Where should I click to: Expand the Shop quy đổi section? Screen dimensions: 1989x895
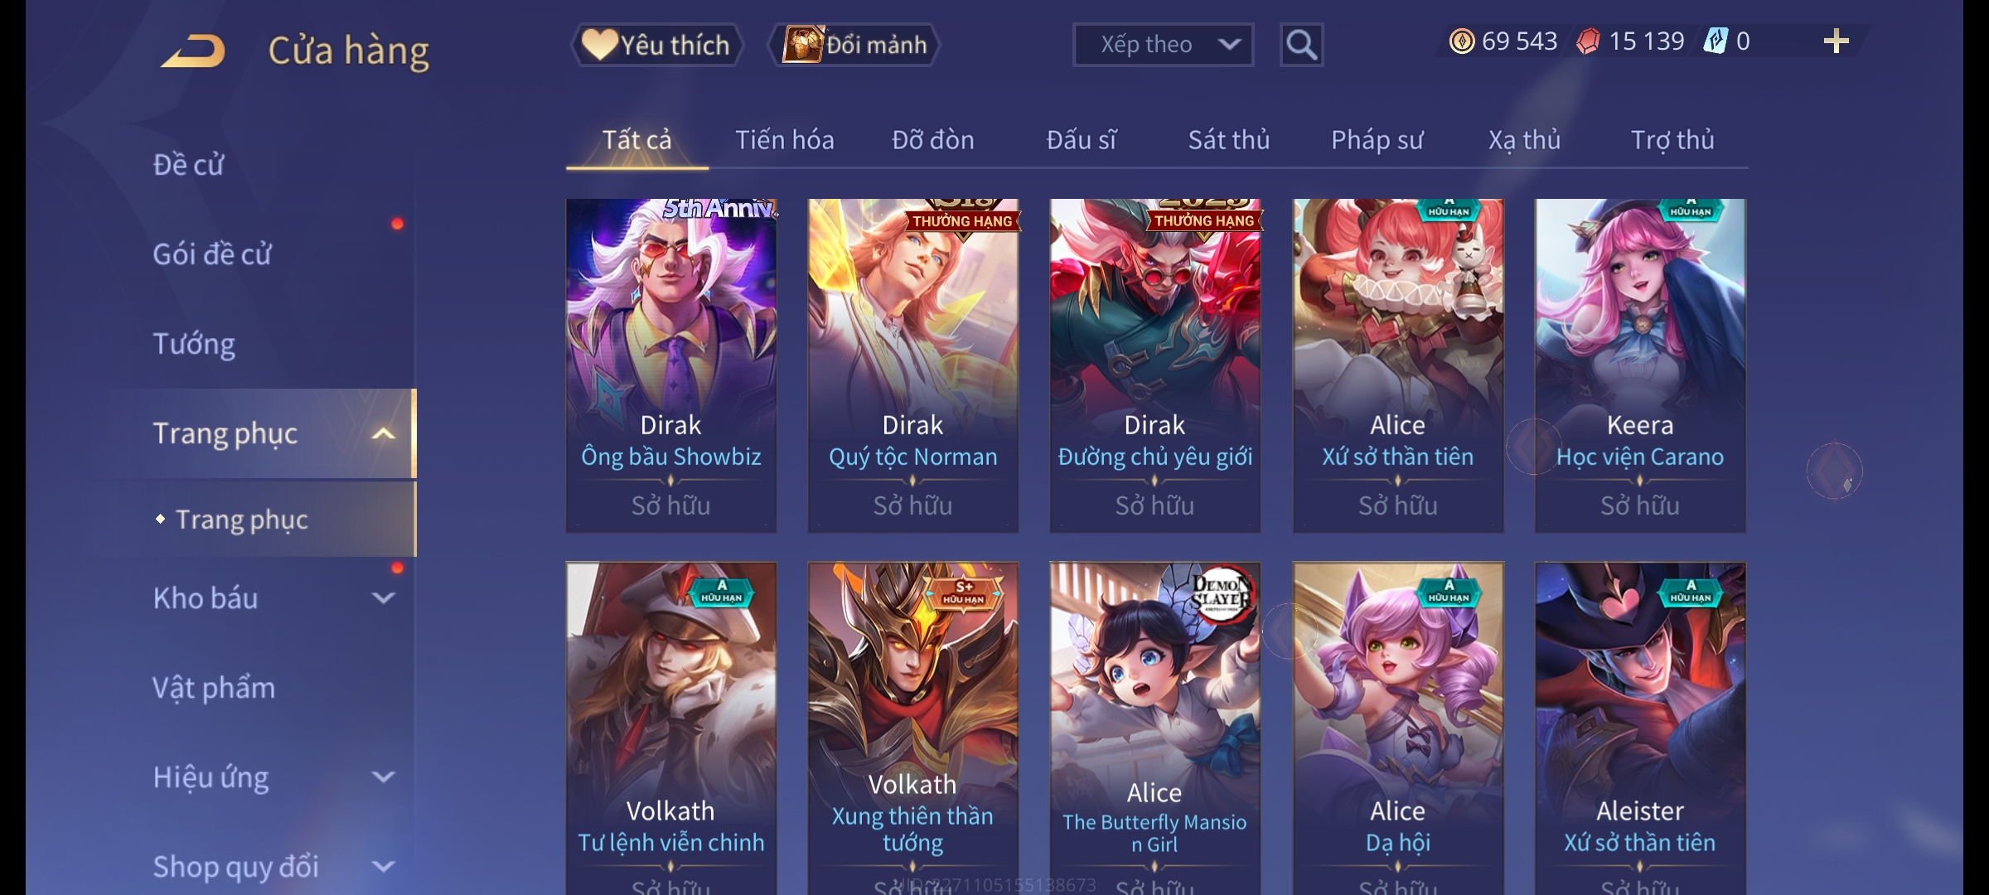coord(383,866)
